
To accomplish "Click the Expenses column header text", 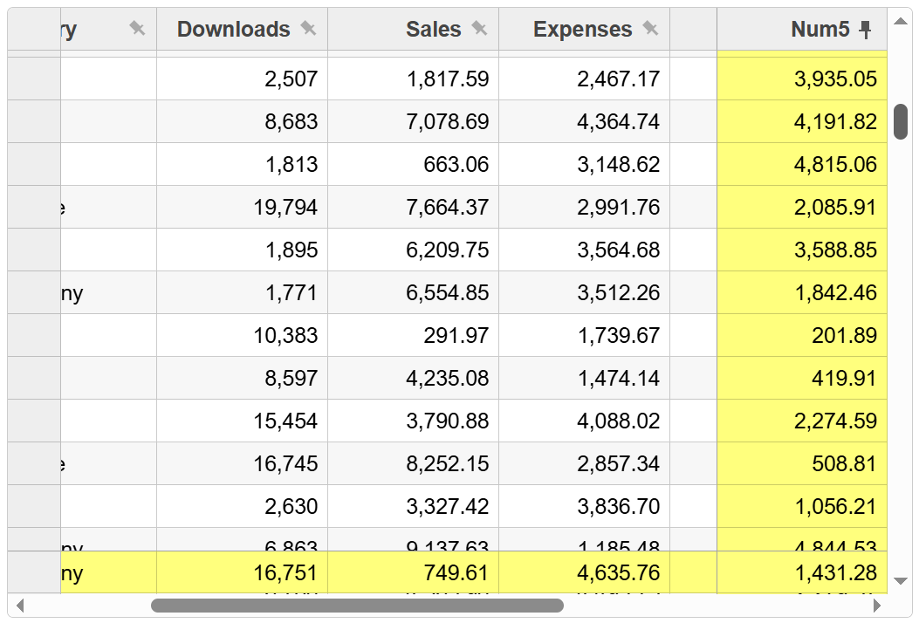I will pyautogui.click(x=582, y=30).
